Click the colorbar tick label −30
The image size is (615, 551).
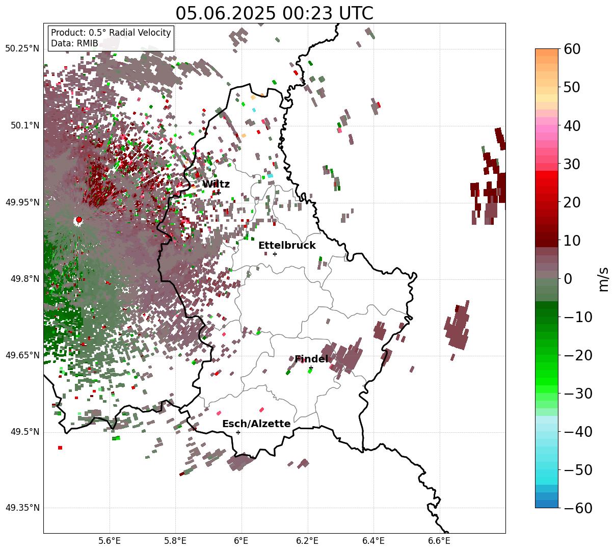(x=578, y=393)
